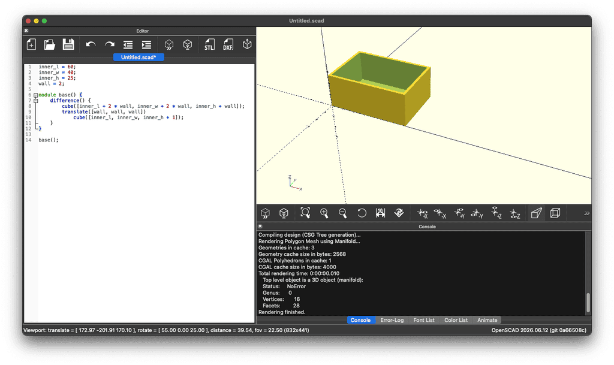Viewport: 614px width, 365px height.
Task: Fit the whole model with View All
Action: (305, 213)
